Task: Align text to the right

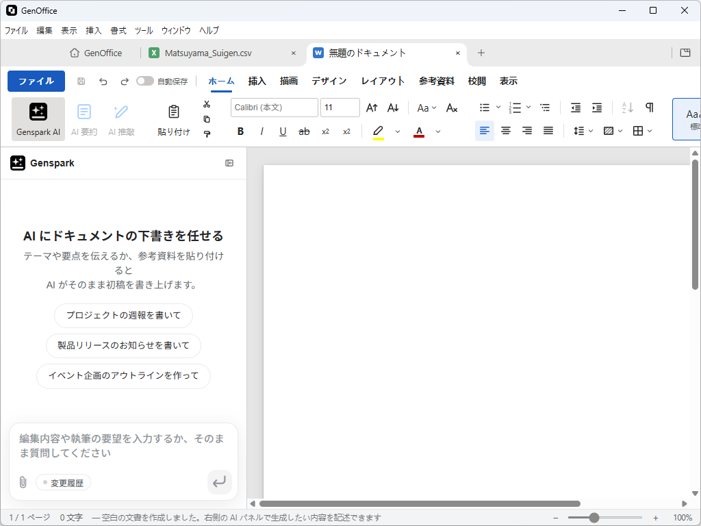Action: [527, 131]
